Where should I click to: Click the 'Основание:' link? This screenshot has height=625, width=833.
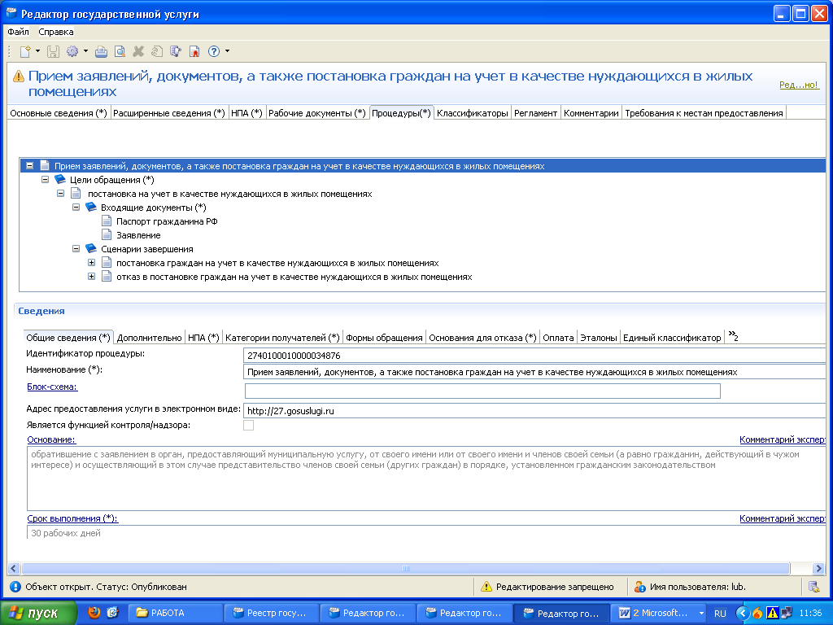pos(51,439)
